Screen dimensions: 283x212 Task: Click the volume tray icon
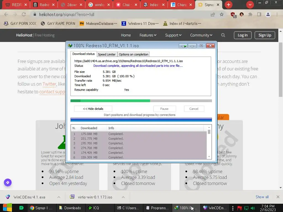253,208
